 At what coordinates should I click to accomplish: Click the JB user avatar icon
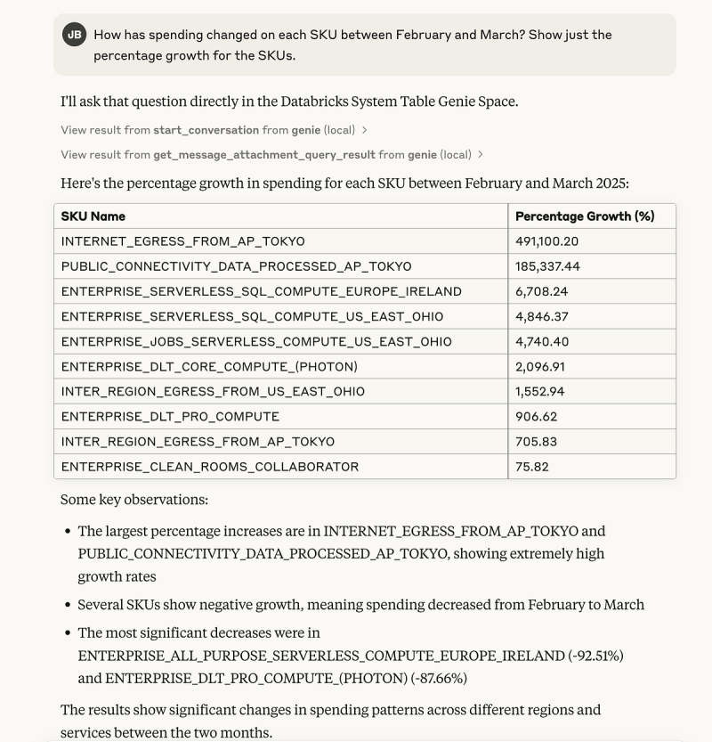click(x=74, y=35)
